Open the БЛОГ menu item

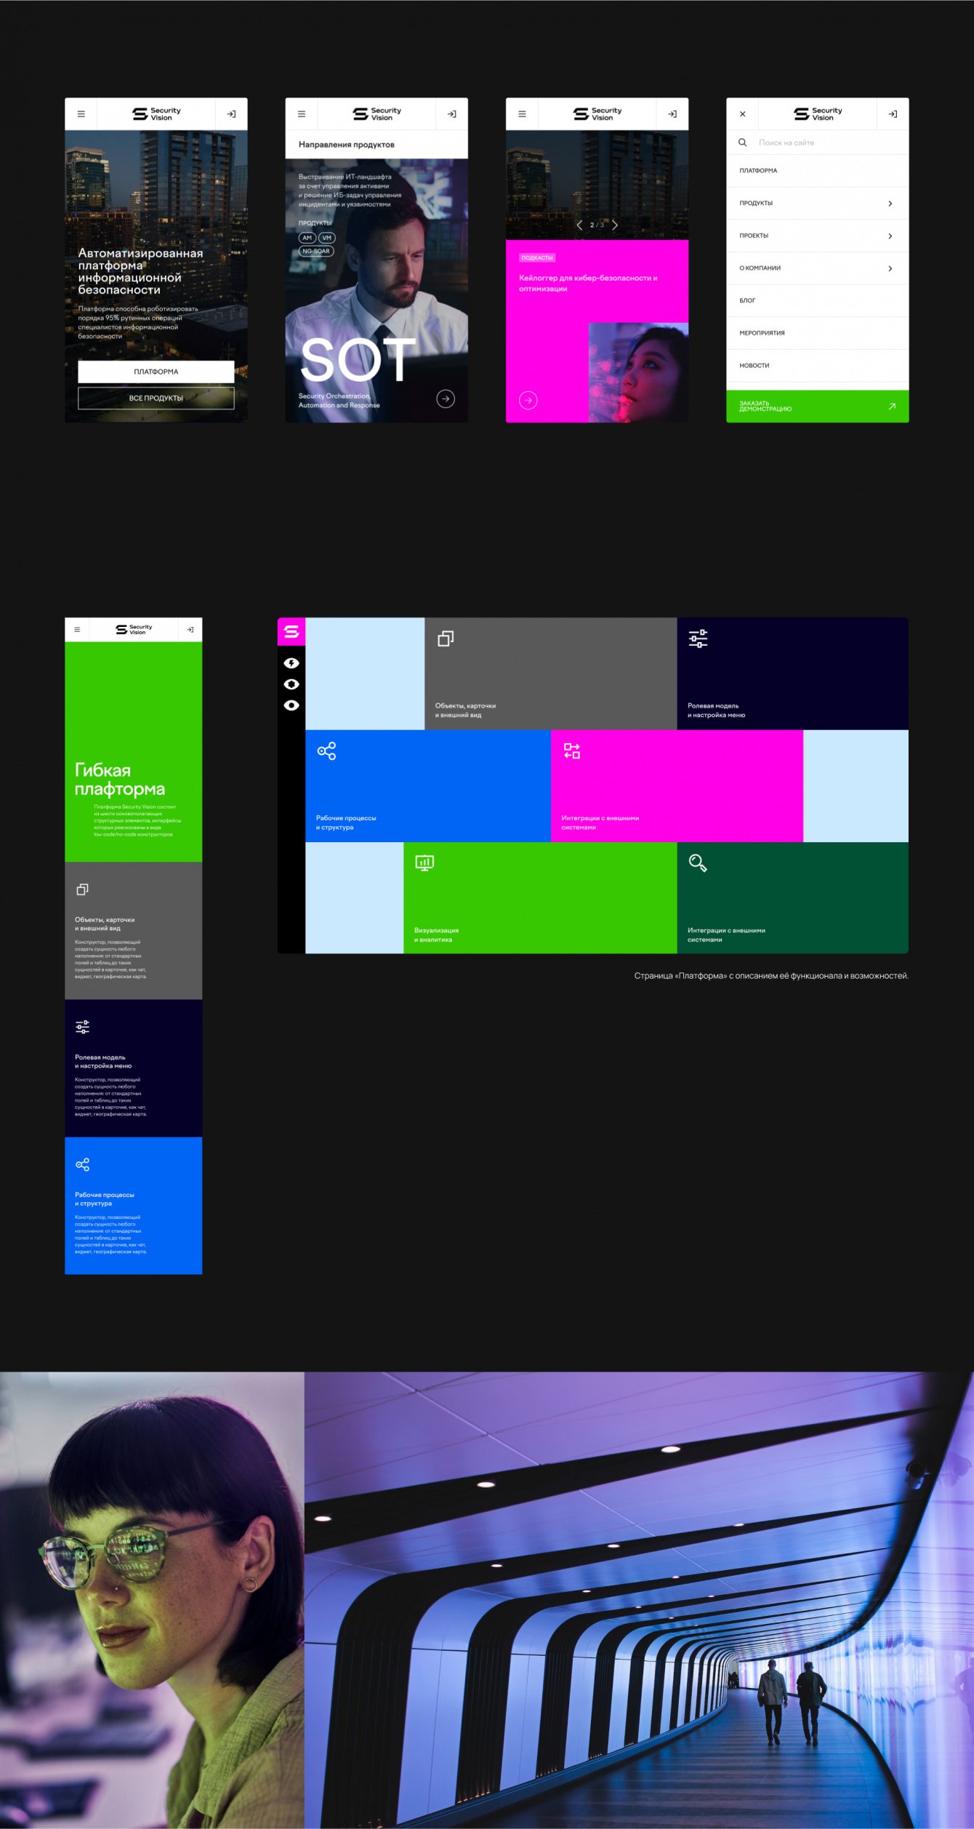pos(817,300)
